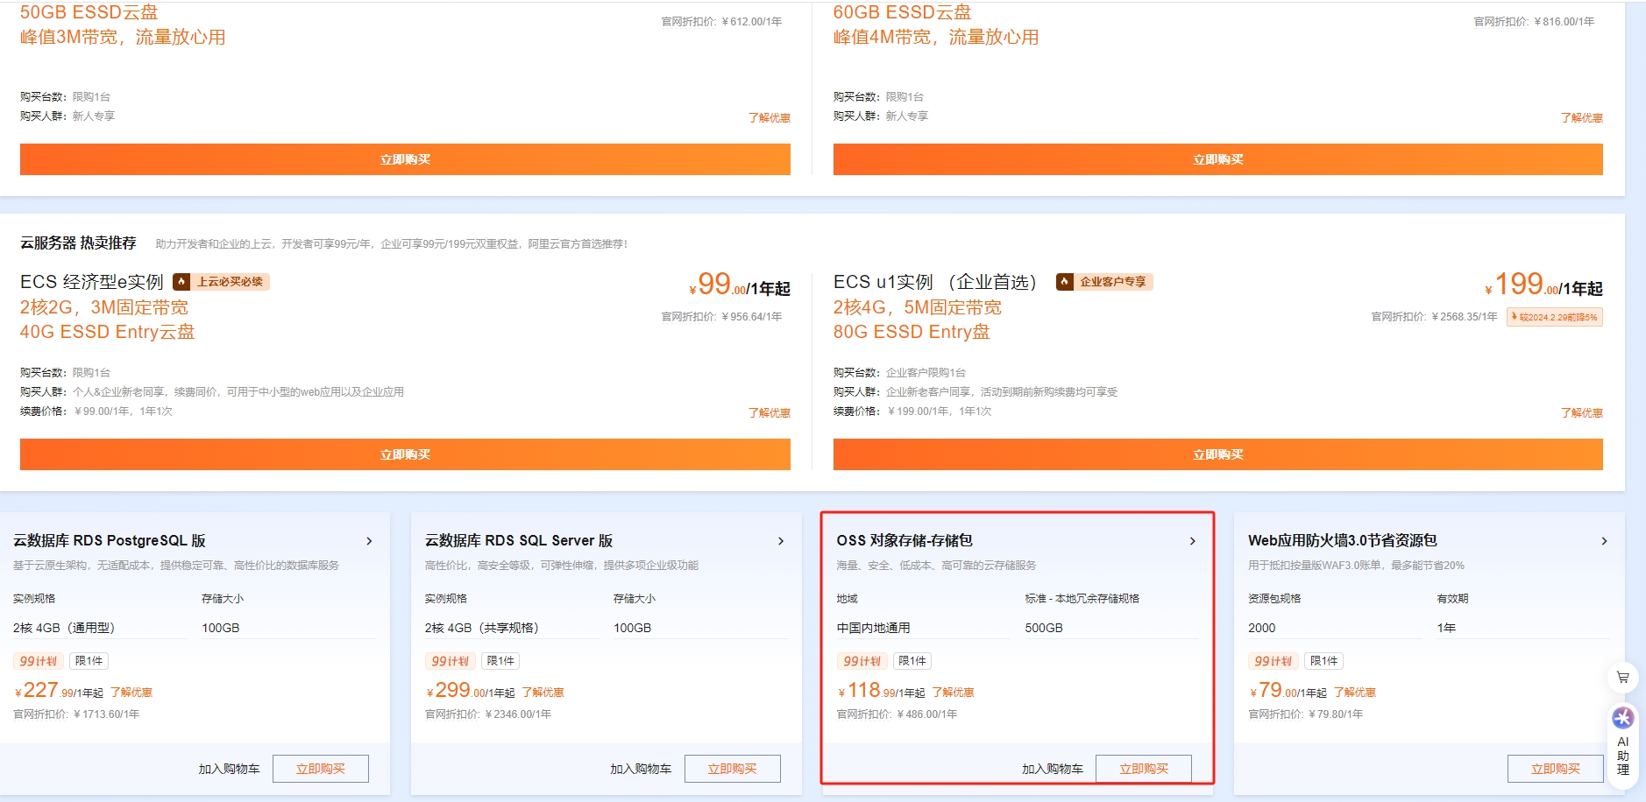Click 官网折扣价 ¥2568.35/1年 text
The width and height of the screenshot is (1646, 802).
coord(1435,317)
